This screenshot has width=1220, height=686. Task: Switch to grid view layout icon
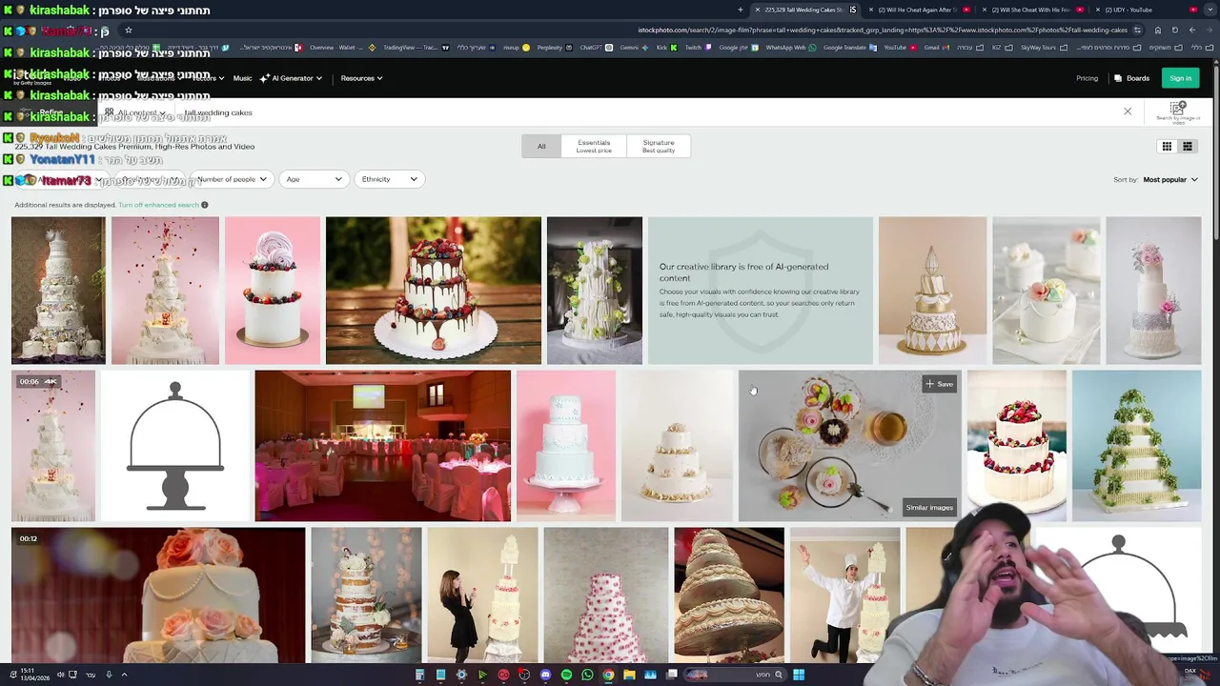point(1166,146)
